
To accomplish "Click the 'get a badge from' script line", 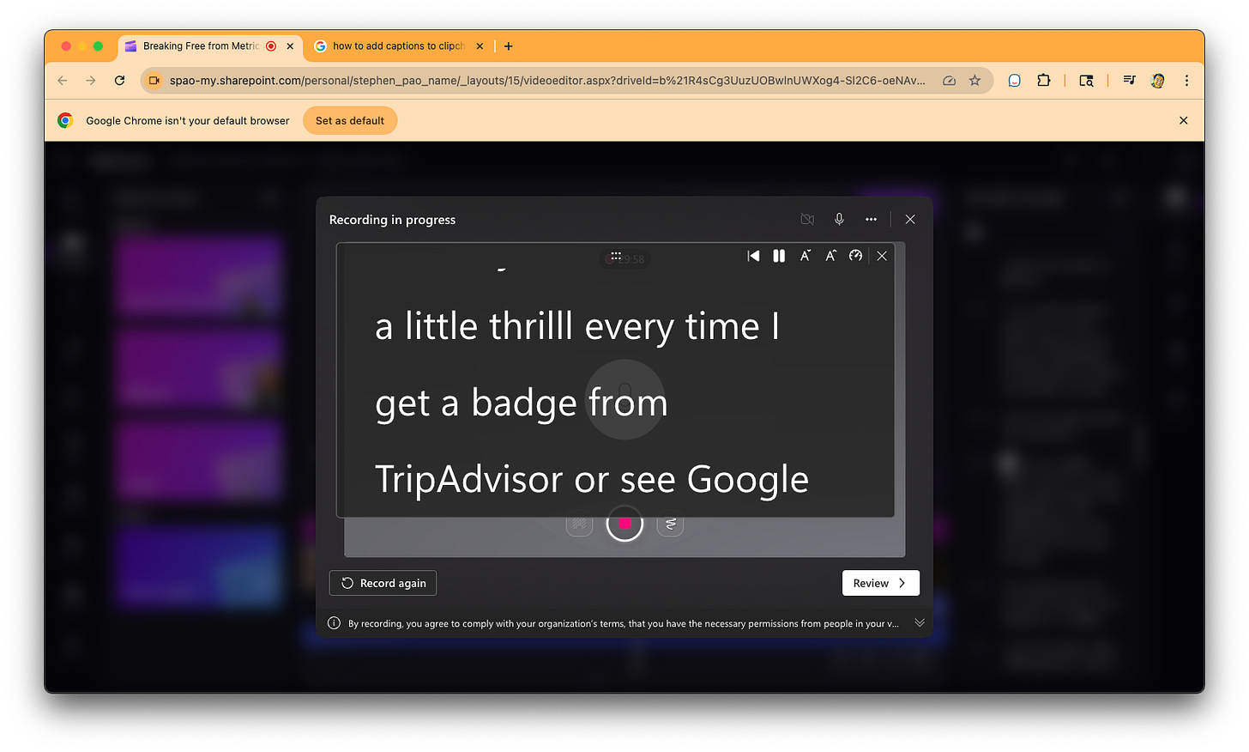I will (522, 403).
